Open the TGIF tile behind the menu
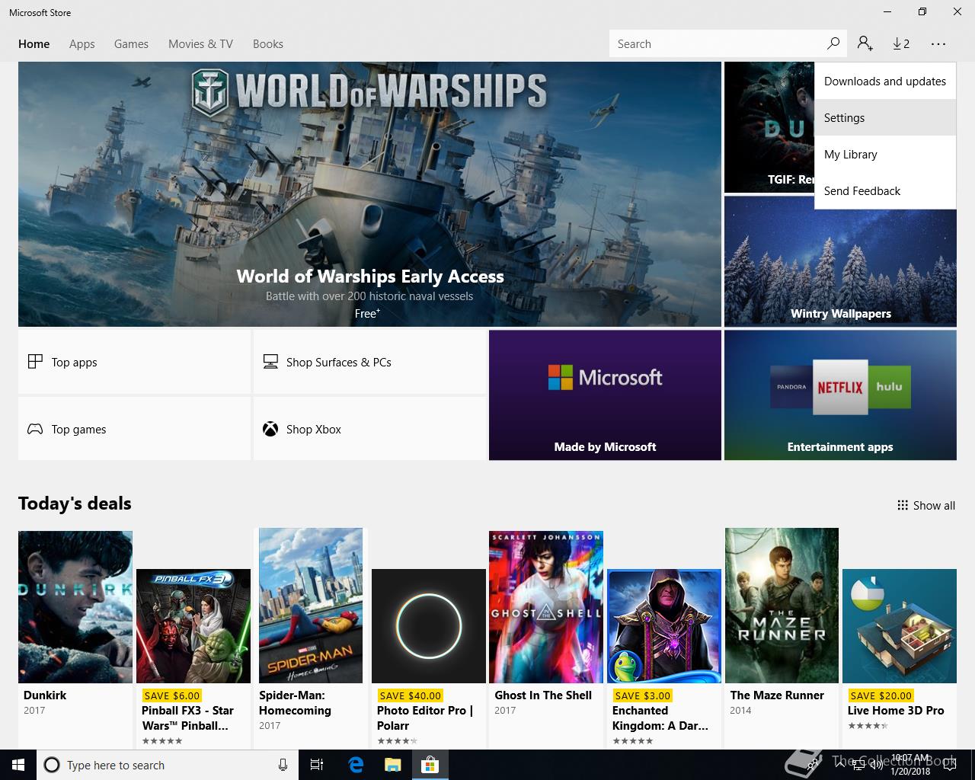The height and width of the screenshot is (780, 975). pos(769,127)
